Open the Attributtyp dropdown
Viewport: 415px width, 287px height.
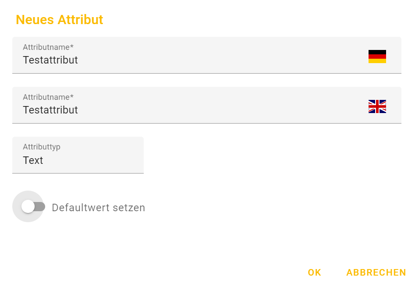(78, 155)
